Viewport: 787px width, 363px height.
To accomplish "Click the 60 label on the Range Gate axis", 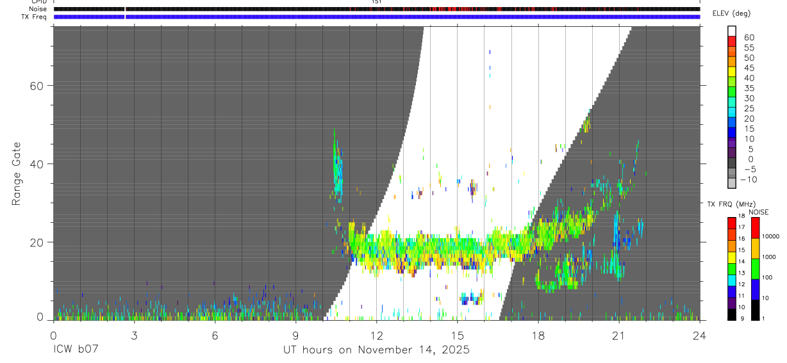I will 38,85.
